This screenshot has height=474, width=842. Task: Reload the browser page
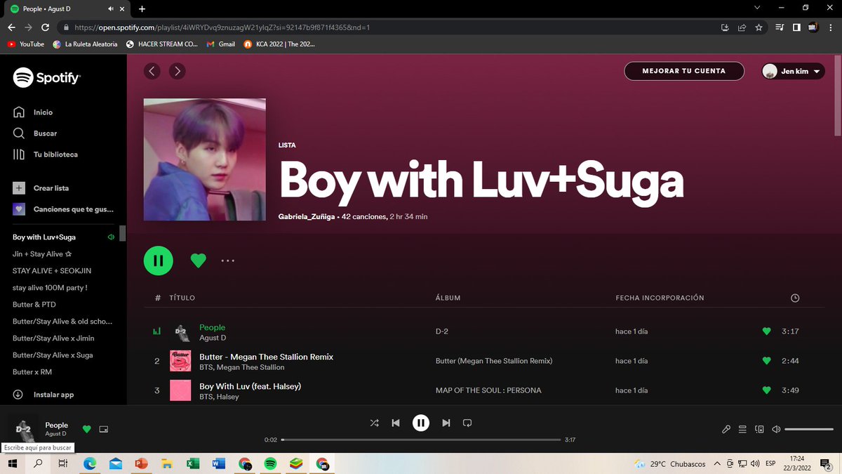pyautogui.click(x=46, y=27)
